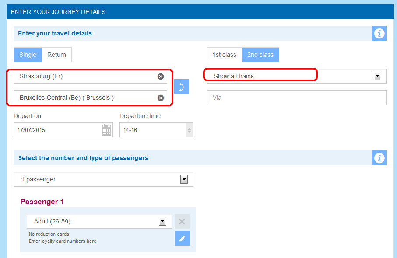Choose 2nd class travel
This screenshot has height=258, width=397.
click(x=260, y=55)
